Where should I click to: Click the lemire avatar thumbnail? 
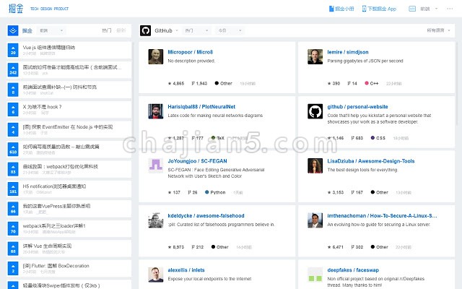[315, 56]
